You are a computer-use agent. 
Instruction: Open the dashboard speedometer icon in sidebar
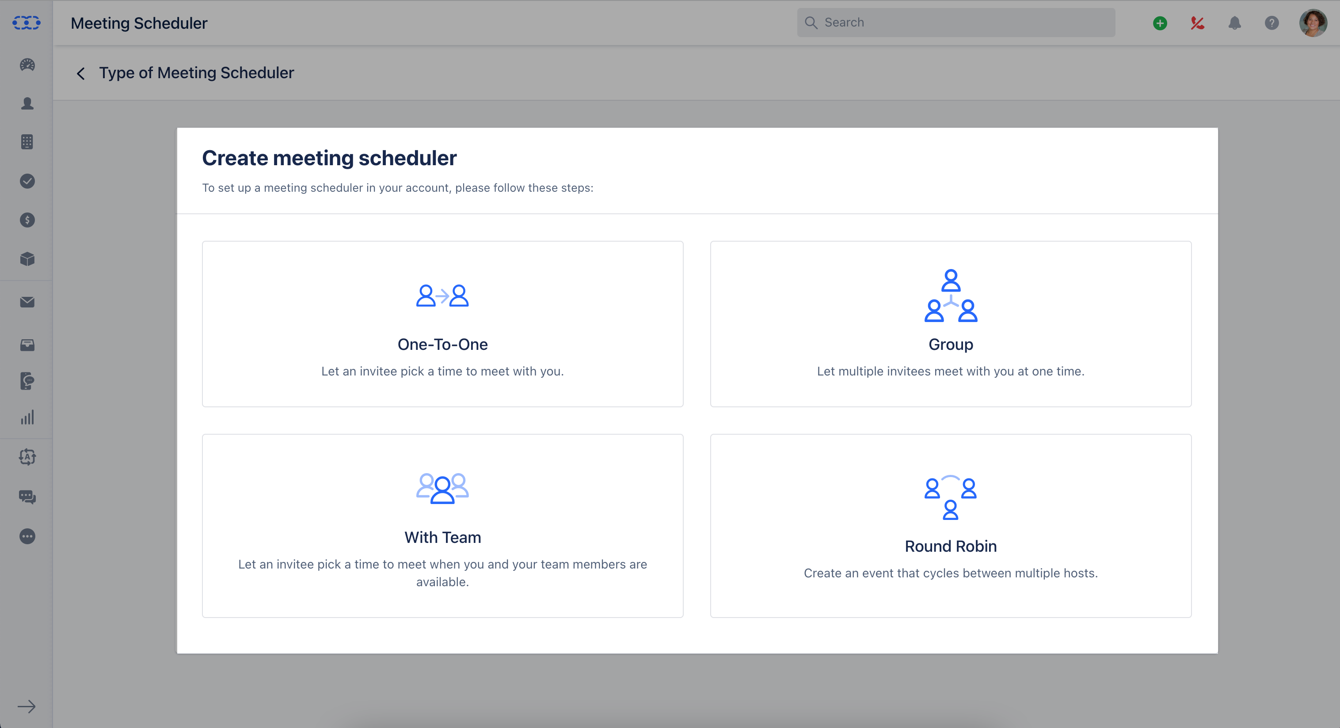click(27, 65)
